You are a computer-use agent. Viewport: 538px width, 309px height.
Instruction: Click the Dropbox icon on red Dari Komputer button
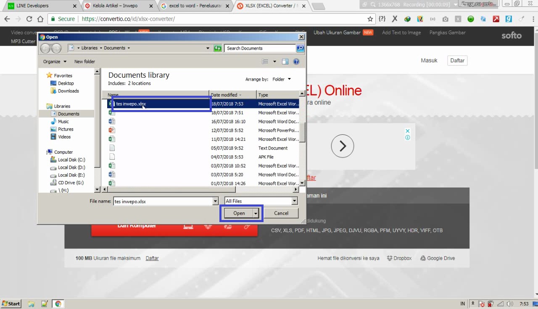point(208,226)
